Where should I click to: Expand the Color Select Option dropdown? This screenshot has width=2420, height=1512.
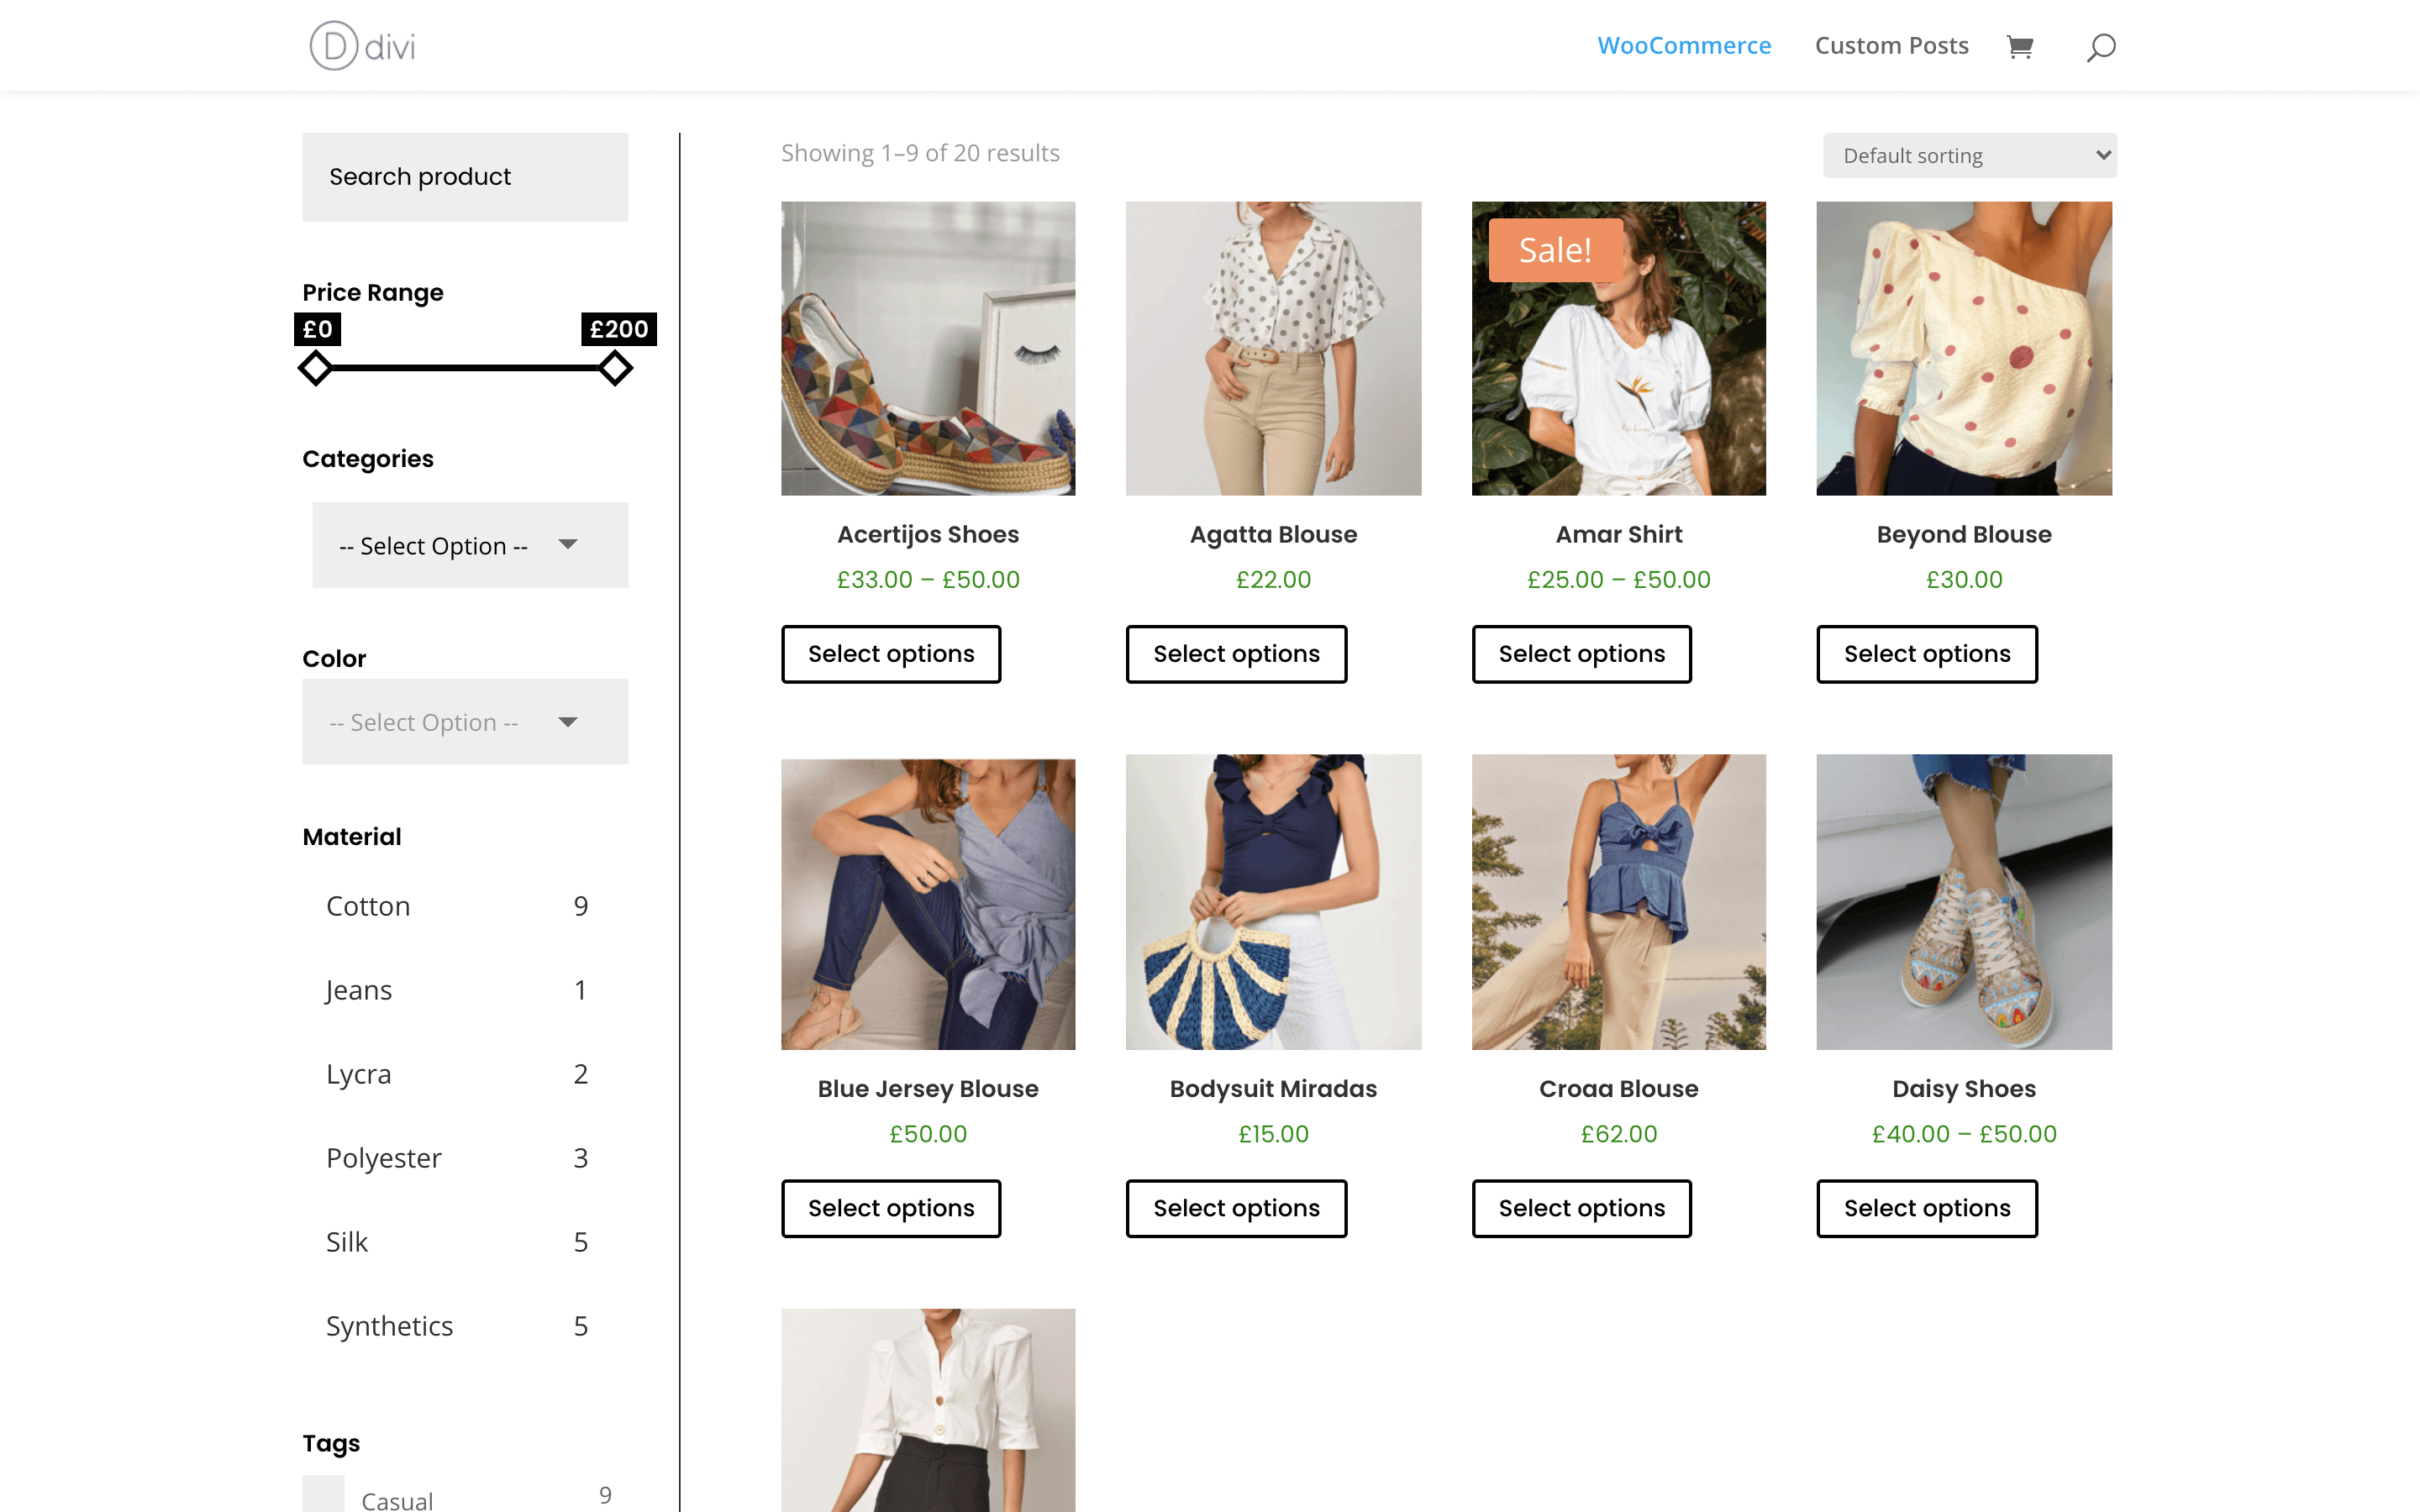point(465,722)
